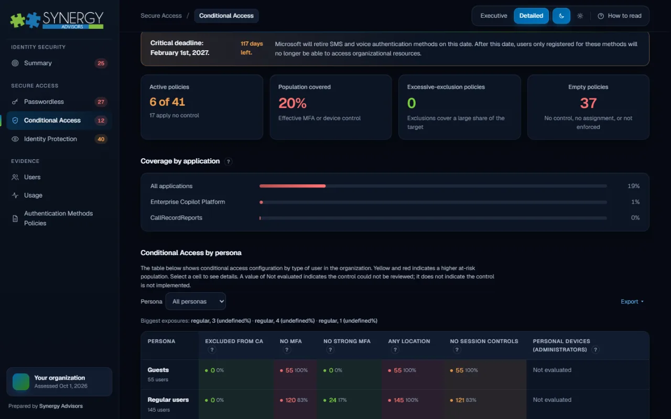The image size is (671, 419).
Task: Switch to the Executive view
Action: click(x=494, y=16)
